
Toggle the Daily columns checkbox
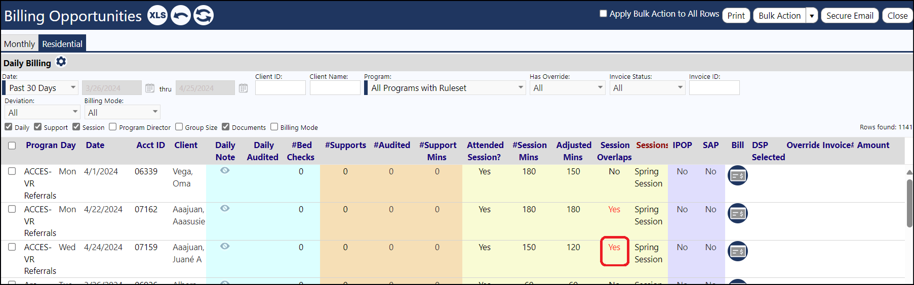coord(9,127)
